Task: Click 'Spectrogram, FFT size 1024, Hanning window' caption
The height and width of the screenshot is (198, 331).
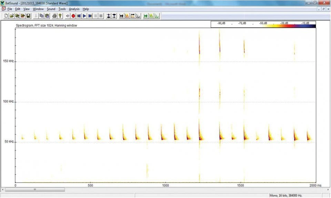Action: pyautogui.click(x=47, y=25)
